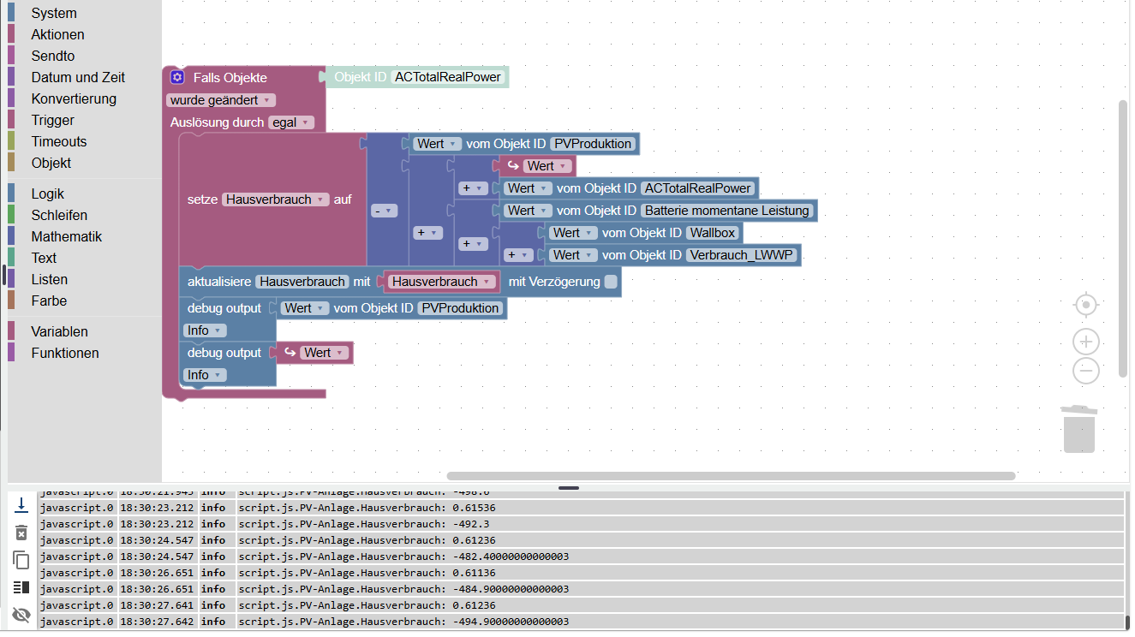Open Wert dropdown beside Verbrauch_LWWP

[572, 255]
